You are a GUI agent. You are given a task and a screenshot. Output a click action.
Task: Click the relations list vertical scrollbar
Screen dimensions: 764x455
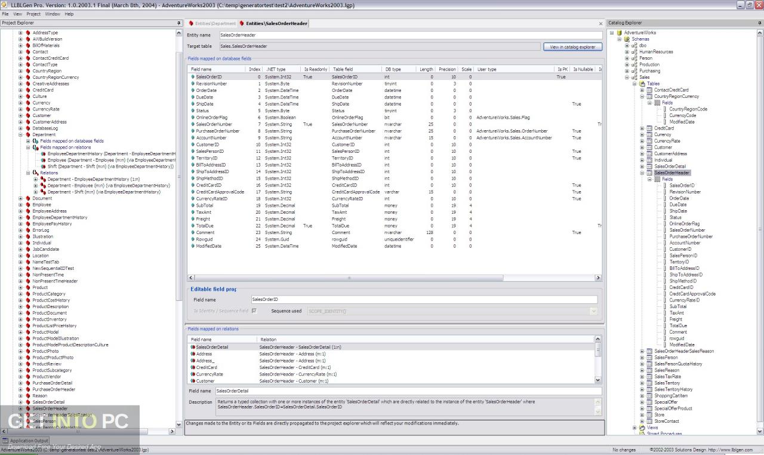[598, 359]
